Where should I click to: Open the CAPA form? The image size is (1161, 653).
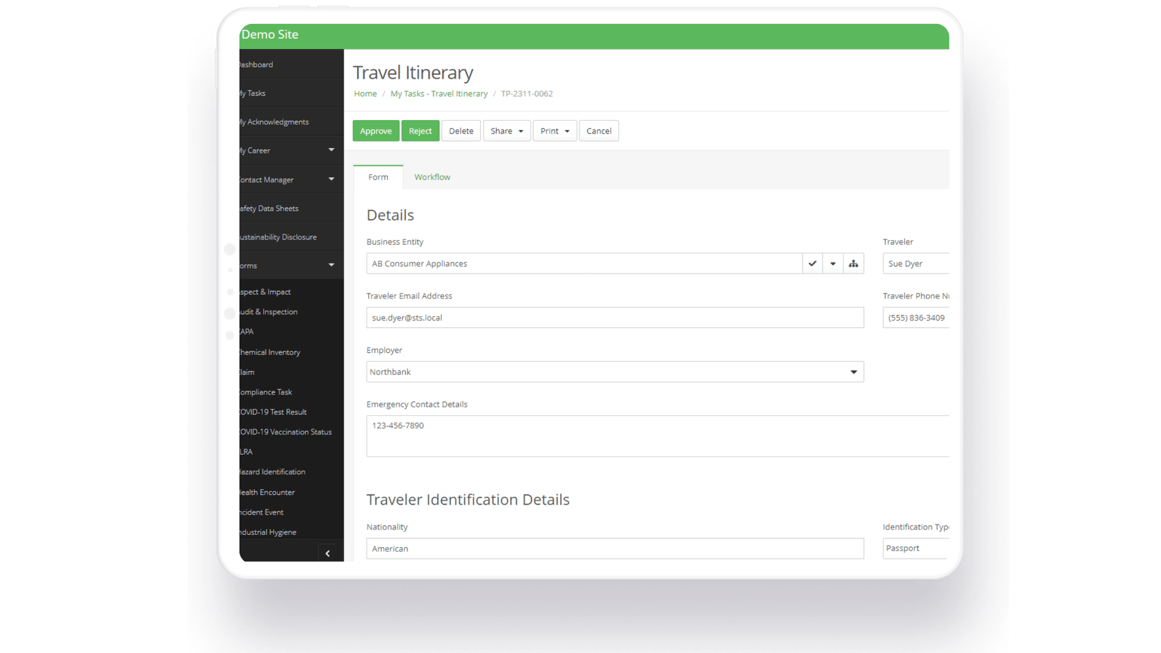(247, 331)
